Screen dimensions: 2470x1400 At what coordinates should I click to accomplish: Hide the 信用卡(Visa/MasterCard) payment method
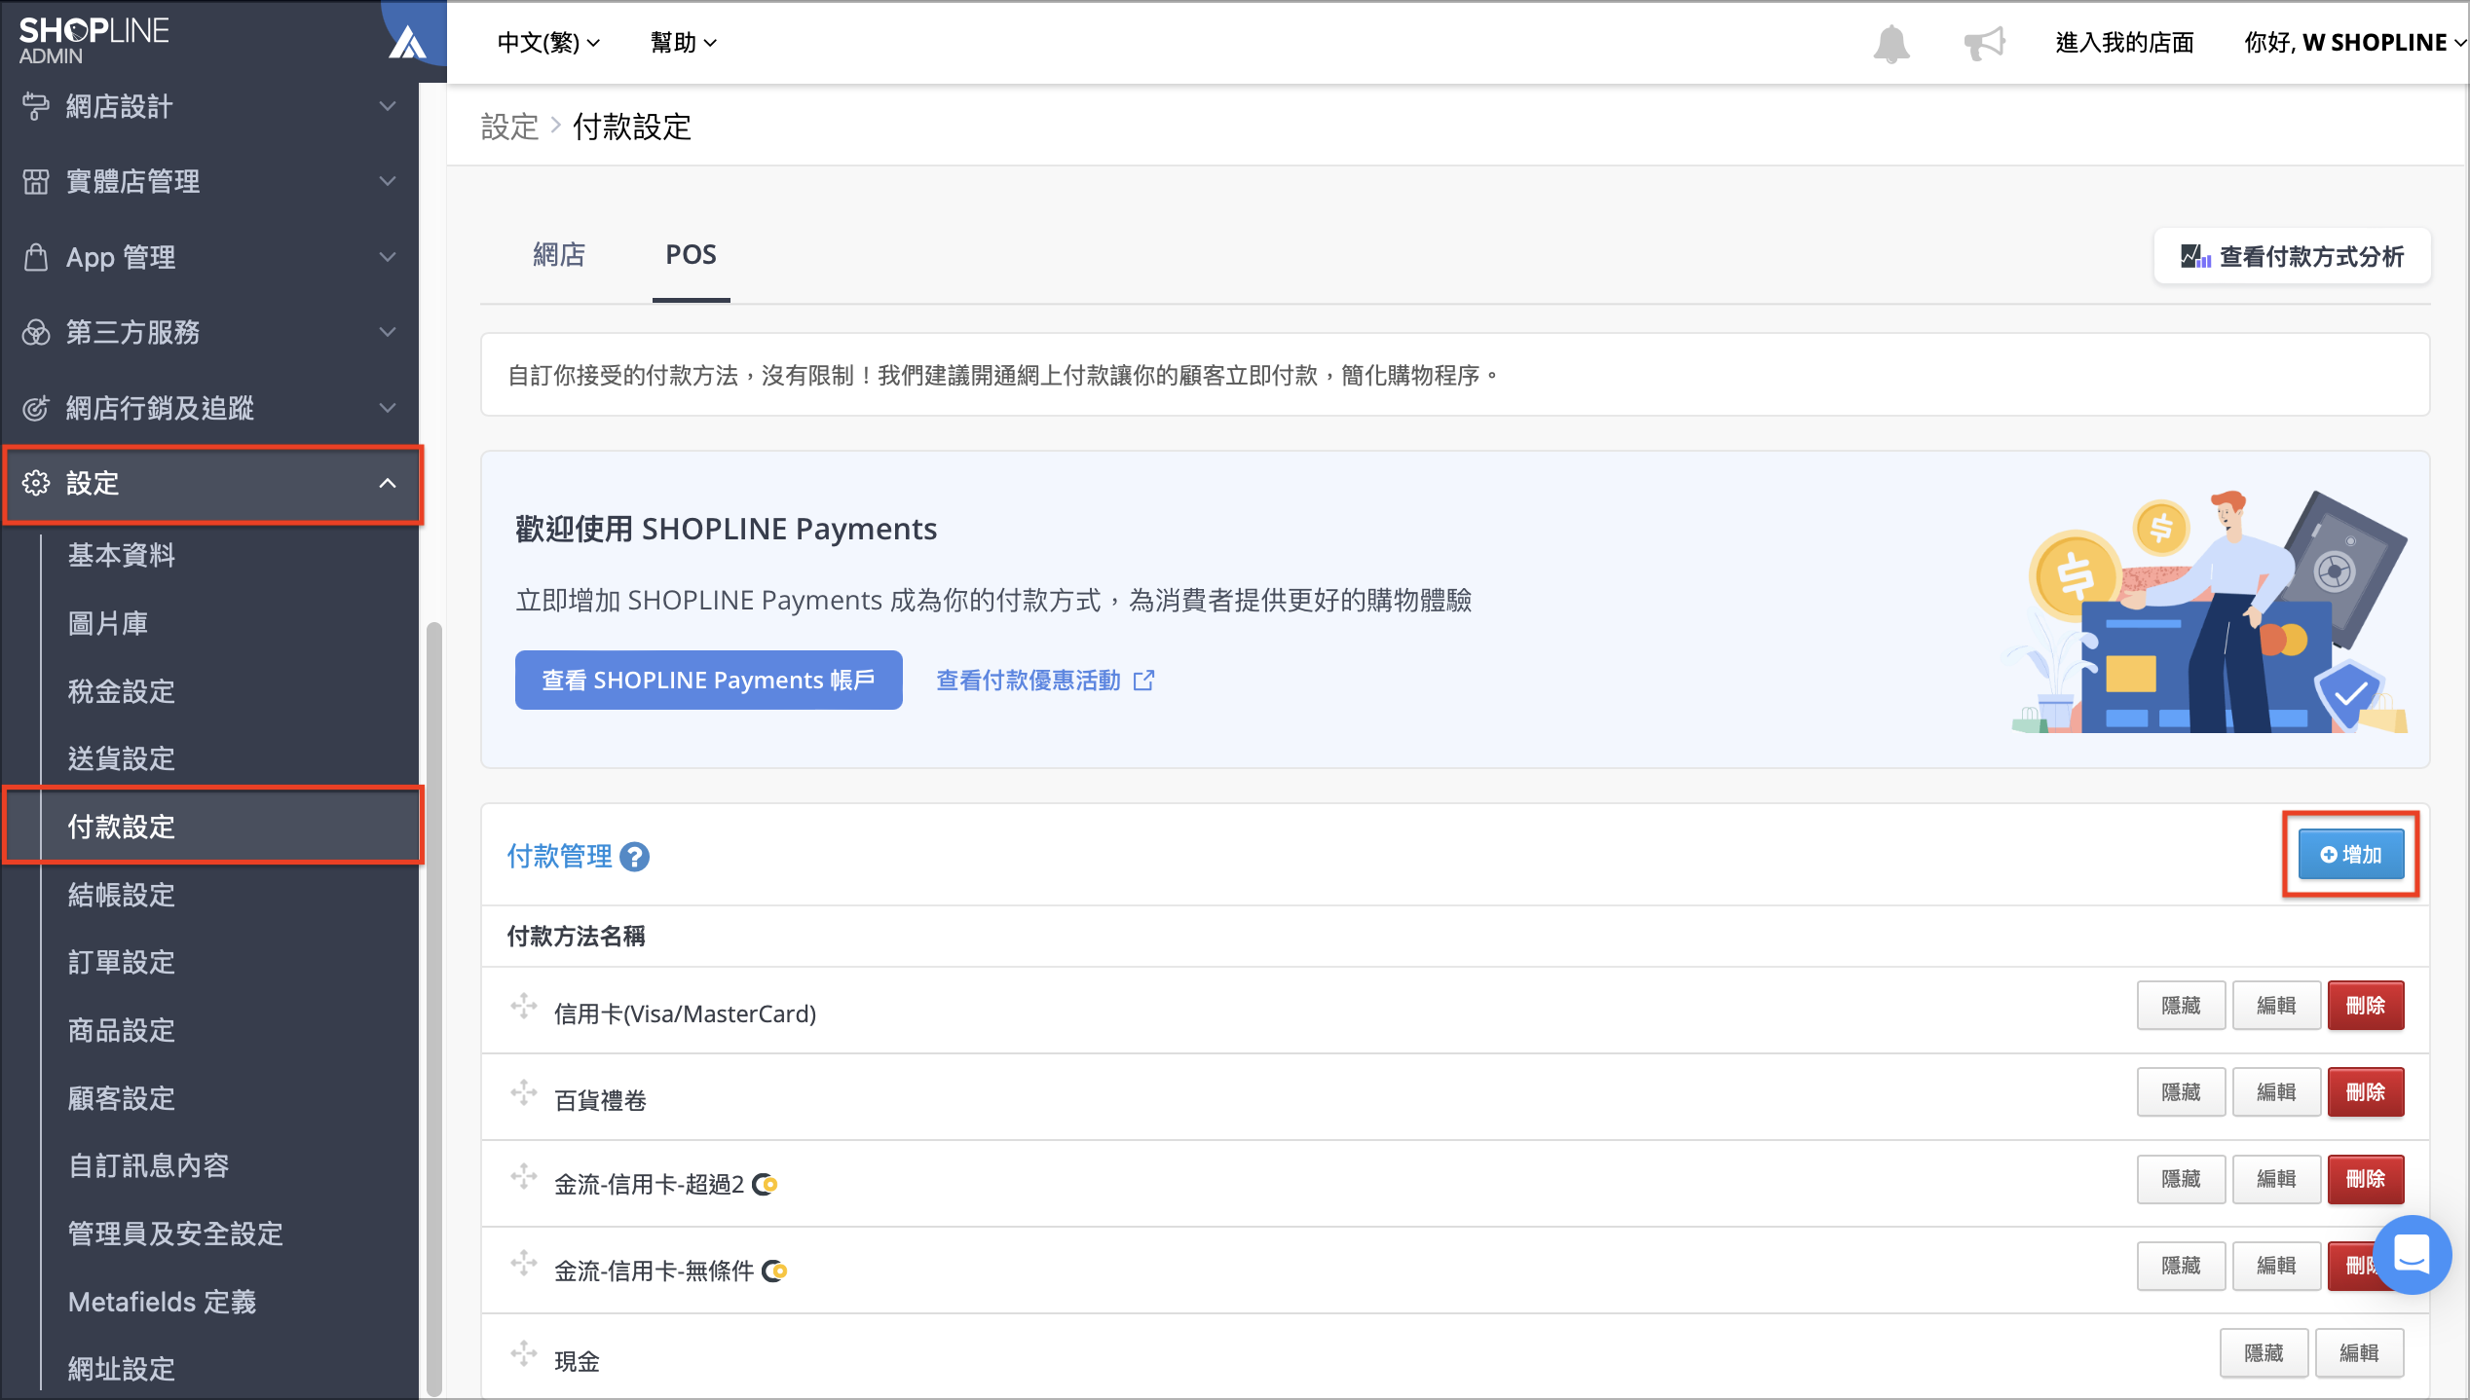tap(2181, 1005)
